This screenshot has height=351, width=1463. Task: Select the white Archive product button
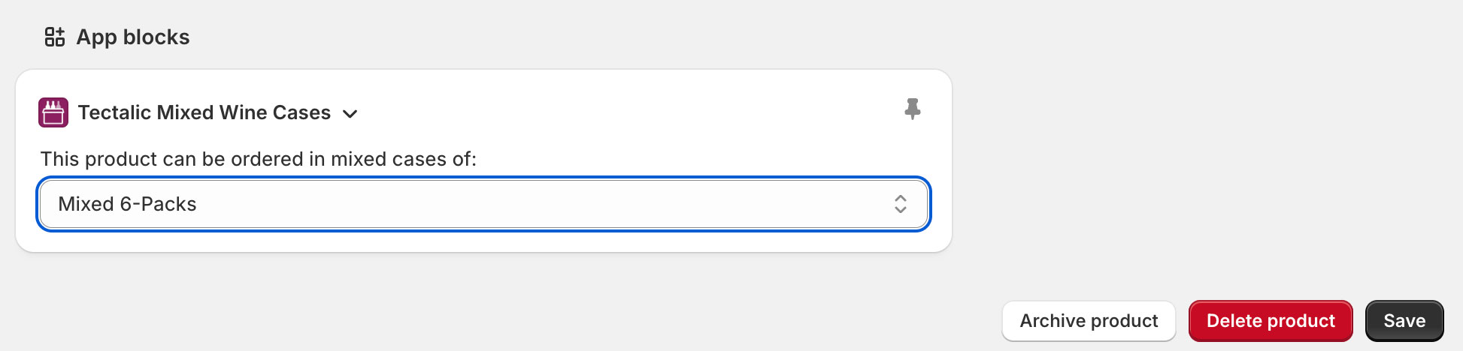click(x=1089, y=321)
